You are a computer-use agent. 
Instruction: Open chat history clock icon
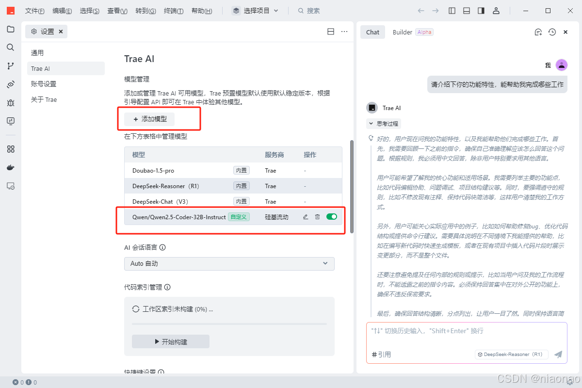click(552, 32)
